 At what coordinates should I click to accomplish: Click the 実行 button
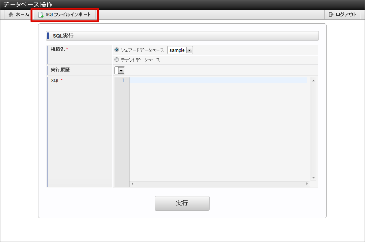coord(182,203)
